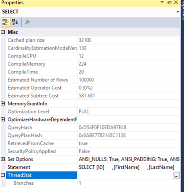Switch to Categorized view icon
Viewport: 184px width, 192px height.
[x=5, y=22]
